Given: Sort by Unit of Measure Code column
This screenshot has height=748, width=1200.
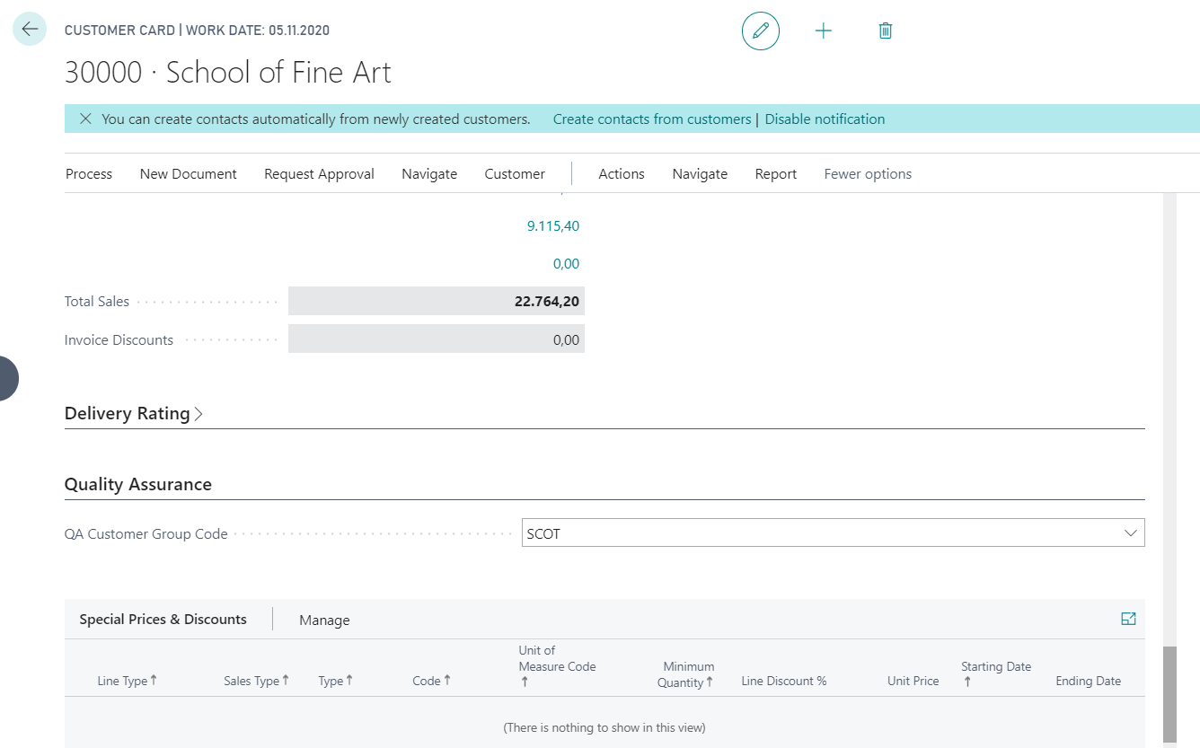Looking at the screenshot, I should pos(557,666).
